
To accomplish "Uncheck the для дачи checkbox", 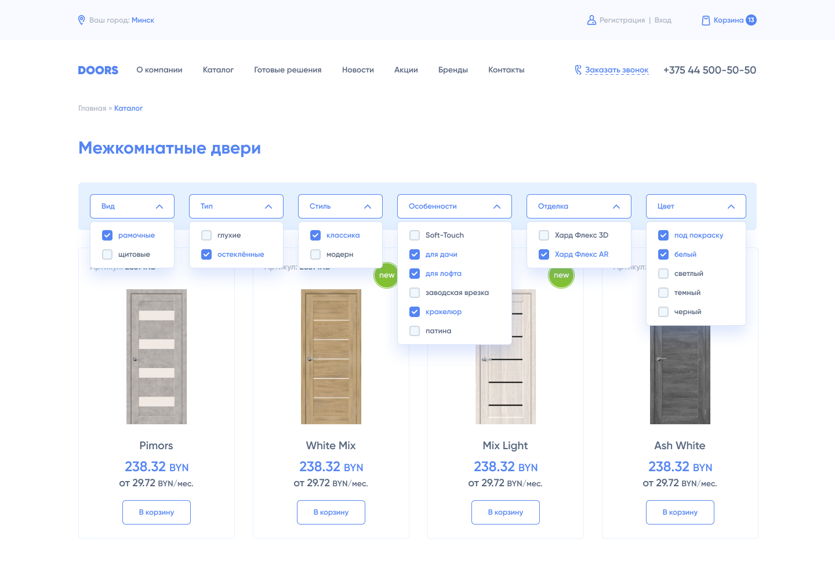I will point(415,254).
